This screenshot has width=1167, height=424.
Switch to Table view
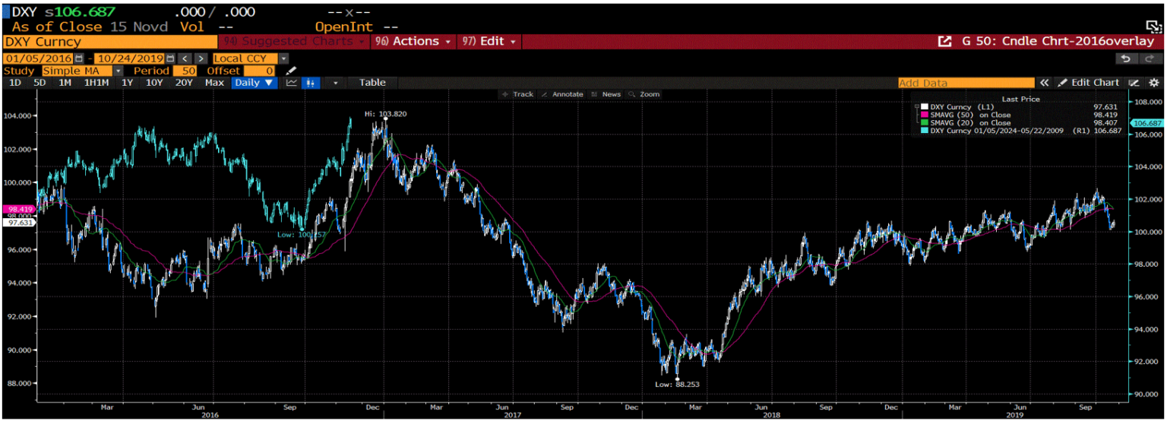372,83
